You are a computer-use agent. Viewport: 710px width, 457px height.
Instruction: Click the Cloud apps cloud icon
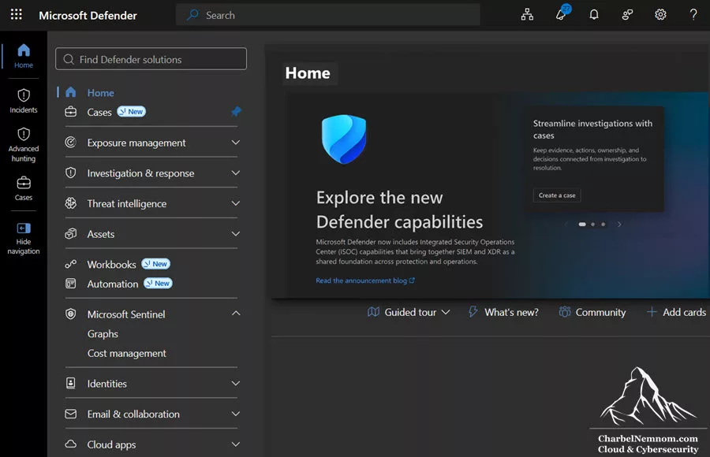[x=71, y=444]
